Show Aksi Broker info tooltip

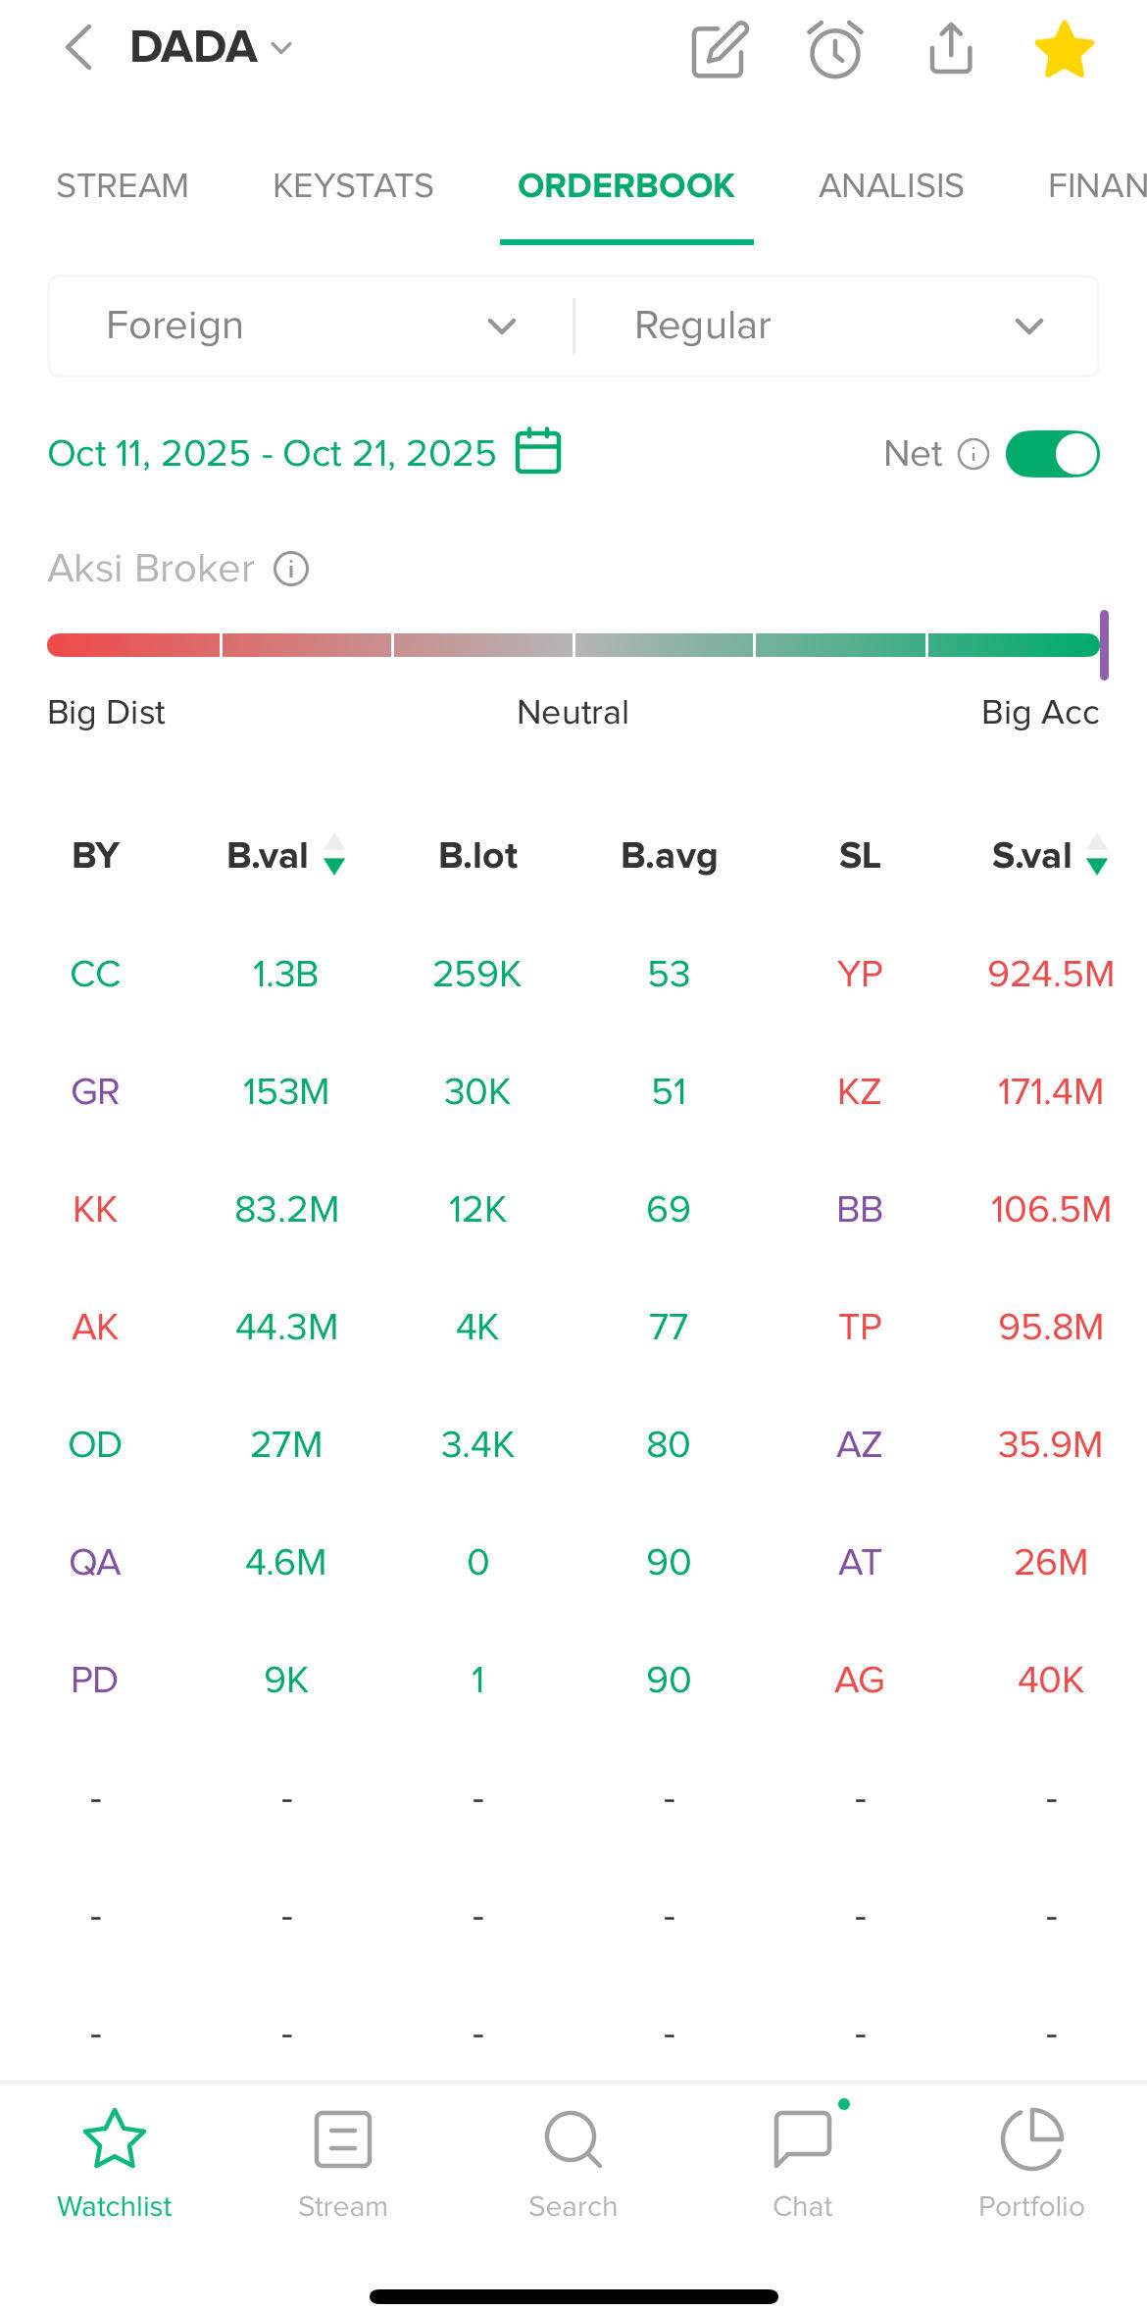coord(291,569)
